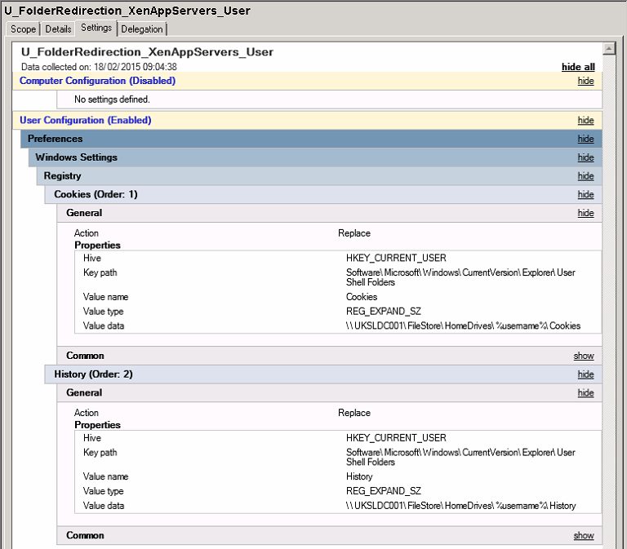The height and width of the screenshot is (549, 627).
Task: Hide the Cookies (Order: 1) section
Action: pyautogui.click(x=585, y=195)
